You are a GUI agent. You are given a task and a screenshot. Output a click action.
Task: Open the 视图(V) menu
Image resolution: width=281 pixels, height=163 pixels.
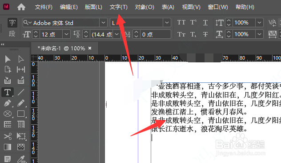[x=191, y=7]
